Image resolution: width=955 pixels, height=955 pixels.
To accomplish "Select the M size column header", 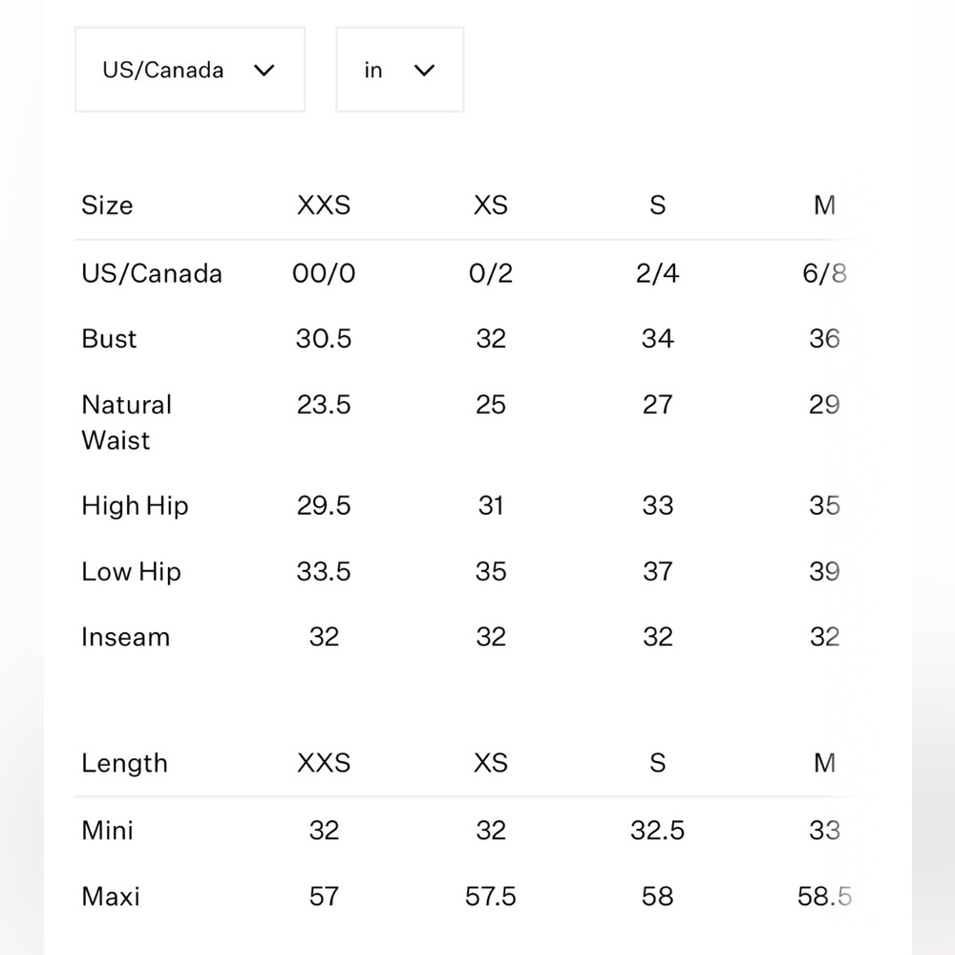I will (x=824, y=205).
